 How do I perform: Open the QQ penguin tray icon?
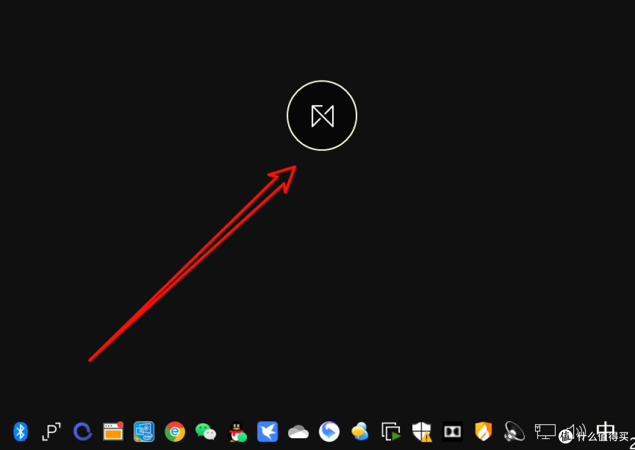point(237,432)
